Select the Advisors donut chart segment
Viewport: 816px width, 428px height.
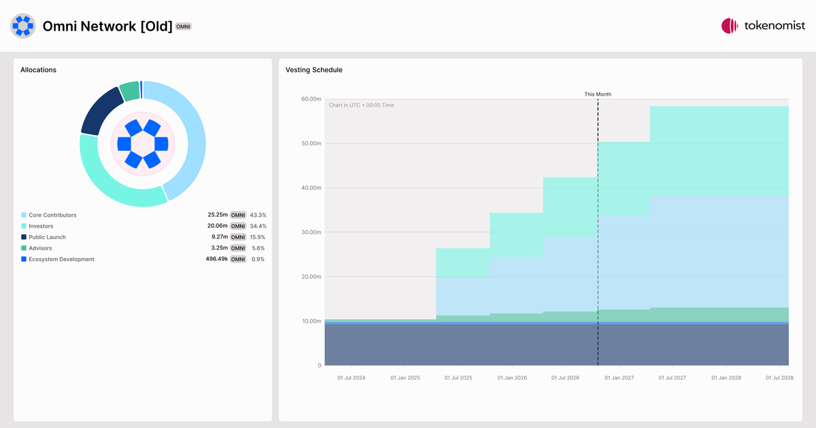tap(129, 91)
